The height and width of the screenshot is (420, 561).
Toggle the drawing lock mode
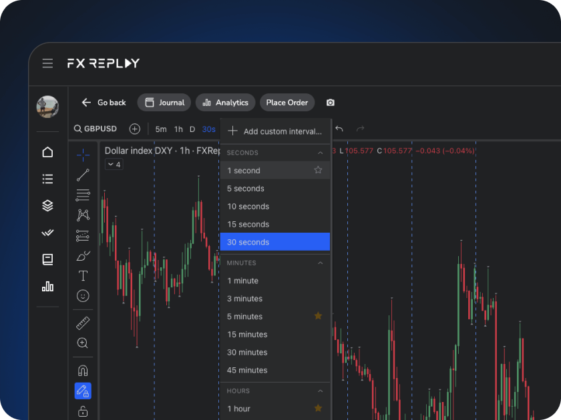click(83, 392)
